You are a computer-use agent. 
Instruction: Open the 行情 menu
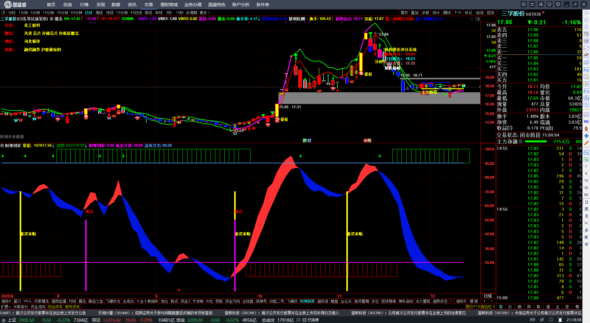(x=84, y=5)
